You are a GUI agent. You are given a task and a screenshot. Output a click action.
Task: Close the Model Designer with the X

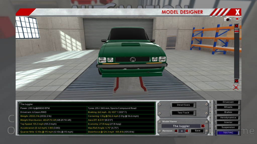237,12
